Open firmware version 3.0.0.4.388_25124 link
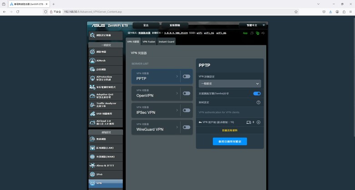The image size is (355, 190). click(x=176, y=33)
